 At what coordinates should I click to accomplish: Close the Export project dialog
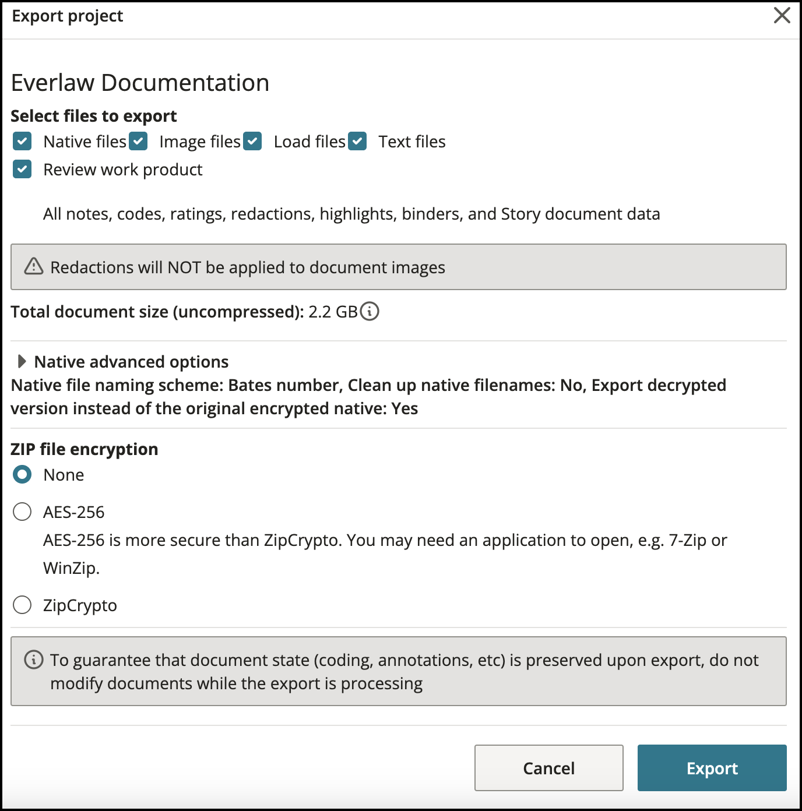[x=782, y=15]
